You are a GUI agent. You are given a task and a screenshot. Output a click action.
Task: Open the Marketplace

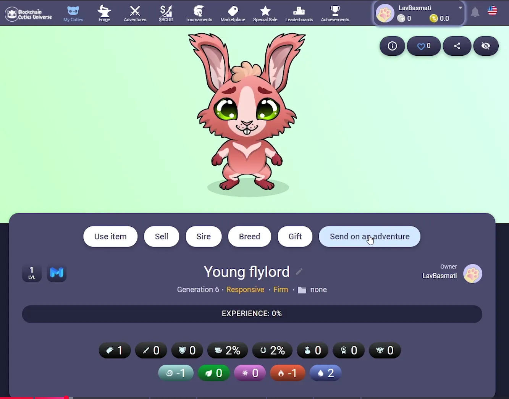coord(233,14)
